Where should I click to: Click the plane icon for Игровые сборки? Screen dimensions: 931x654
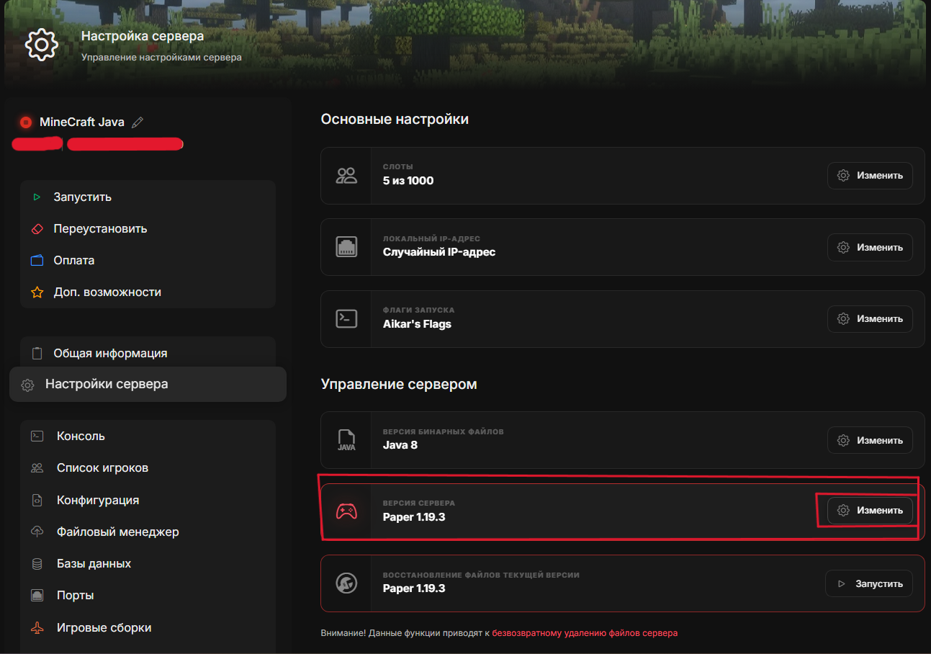point(37,627)
